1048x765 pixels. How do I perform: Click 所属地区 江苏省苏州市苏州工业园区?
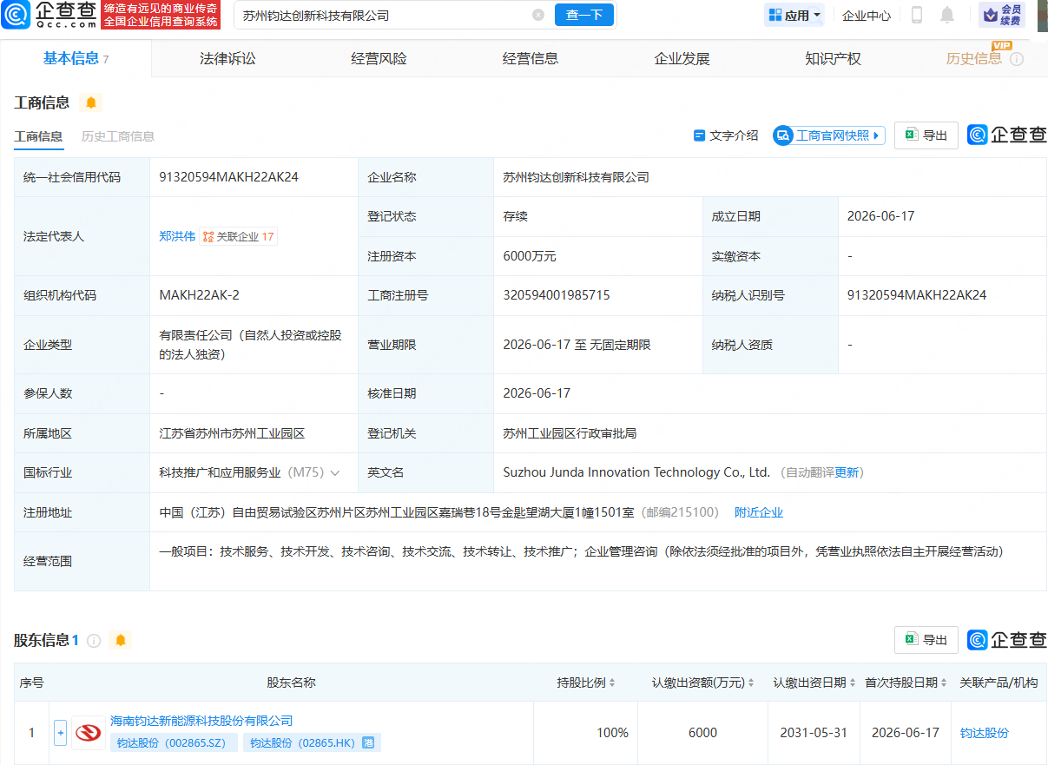232,433
